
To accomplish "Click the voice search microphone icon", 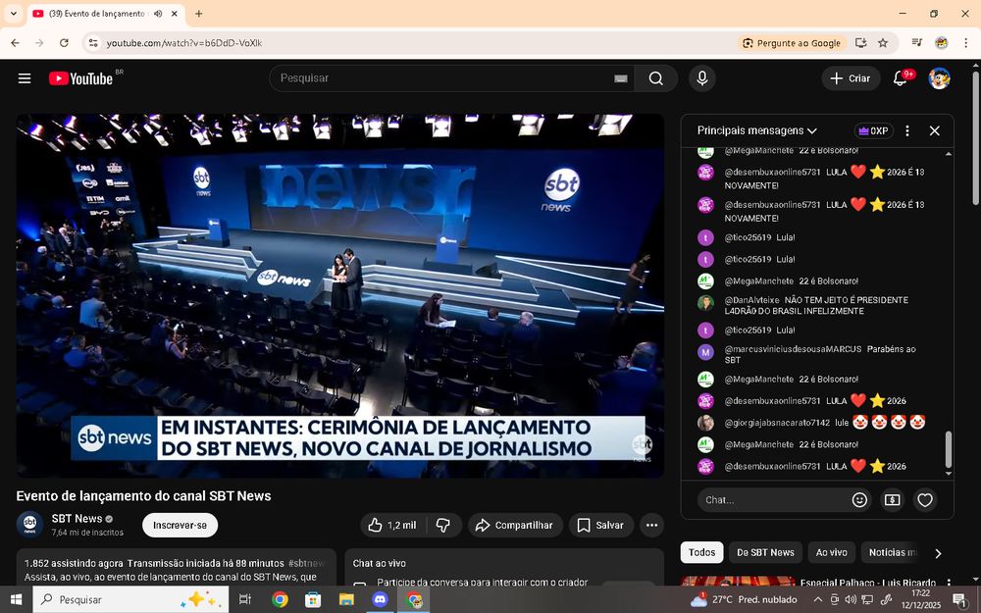I will (701, 78).
